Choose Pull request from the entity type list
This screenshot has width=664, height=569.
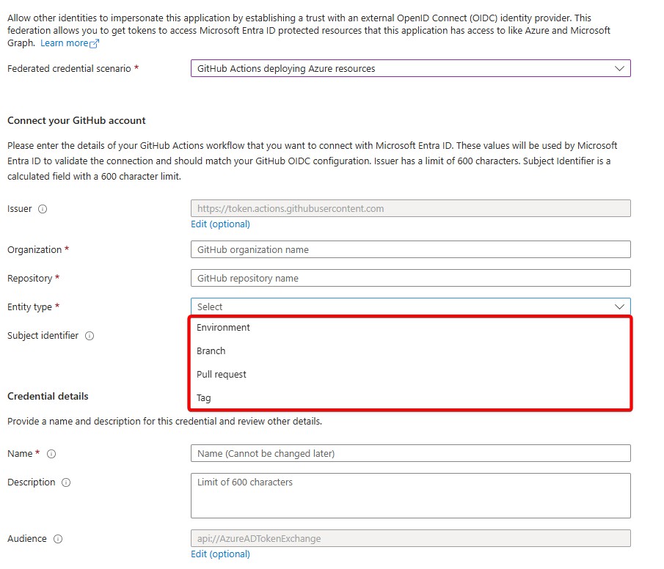pyautogui.click(x=410, y=375)
